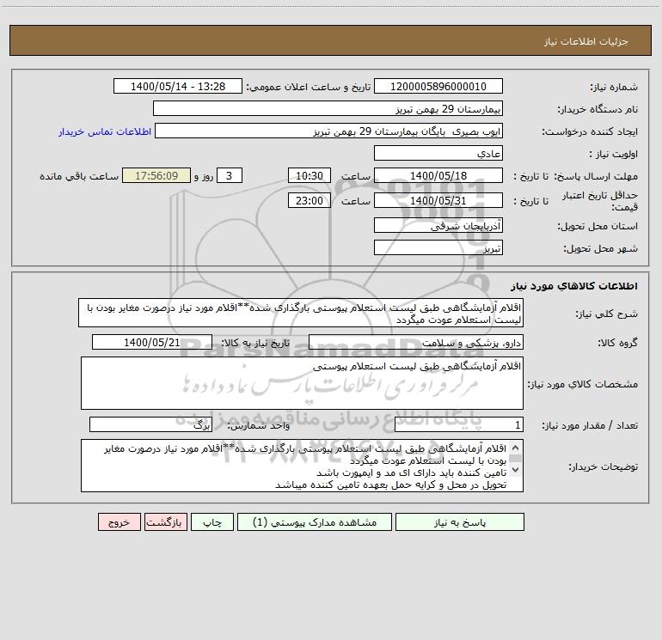Click priority field عادی
Image resolution: width=662 pixels, height=640 pixels.
tap(438, 153)
